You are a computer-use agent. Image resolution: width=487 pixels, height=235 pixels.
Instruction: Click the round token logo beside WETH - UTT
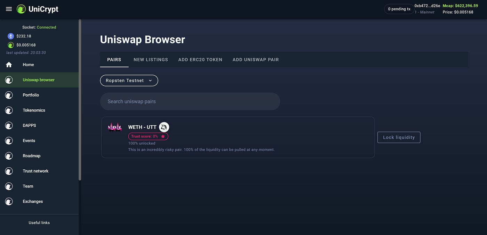(x=164, y=127)
